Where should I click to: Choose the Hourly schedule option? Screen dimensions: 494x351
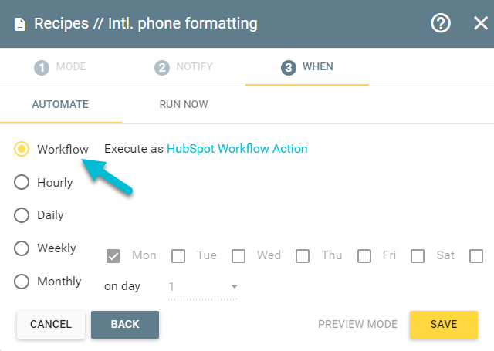[x=22, y=182]
